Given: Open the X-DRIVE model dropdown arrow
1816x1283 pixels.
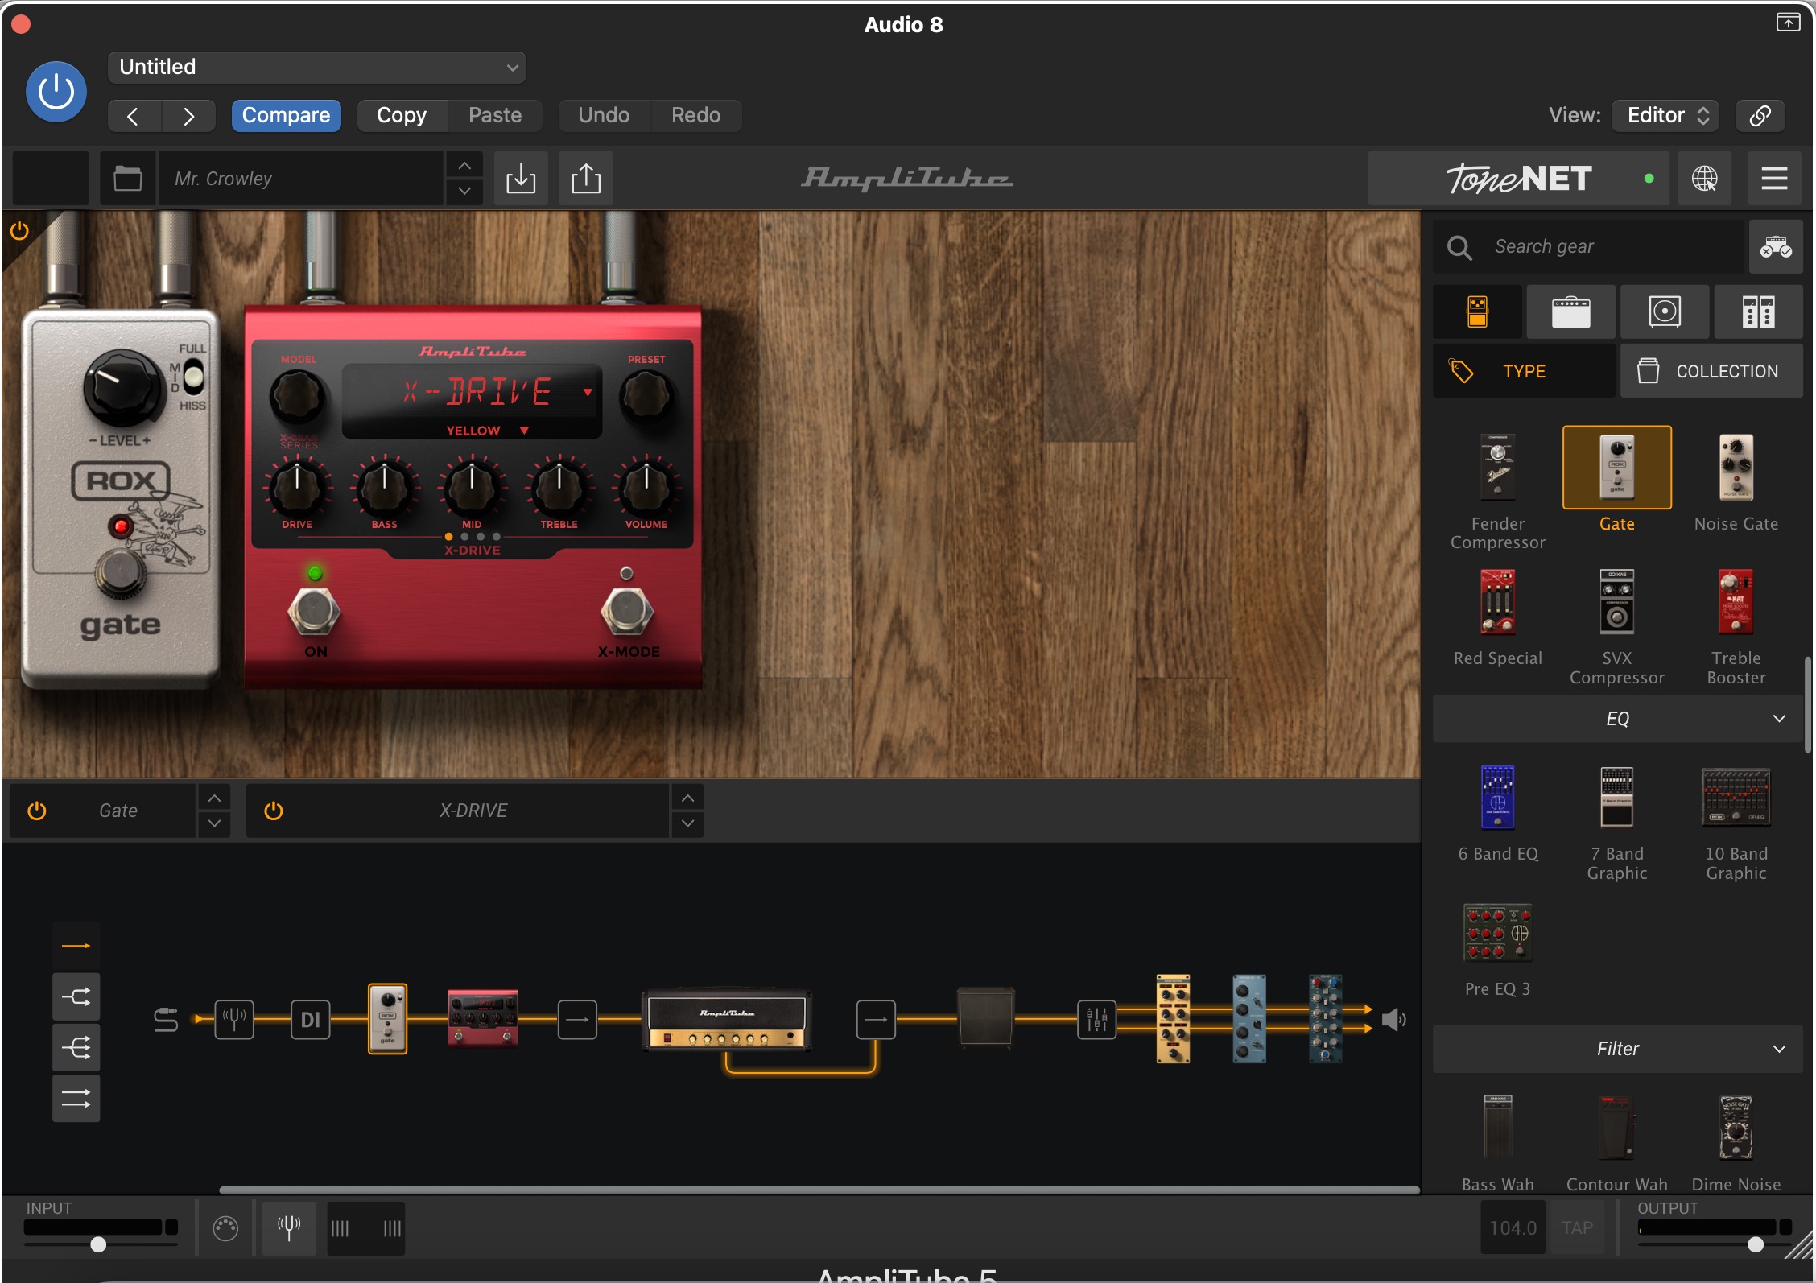Looking at the screenshot, I should [588, 392].
